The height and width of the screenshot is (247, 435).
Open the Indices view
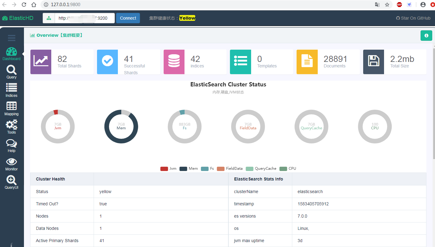pyautogui.click(x=11, y=90)
